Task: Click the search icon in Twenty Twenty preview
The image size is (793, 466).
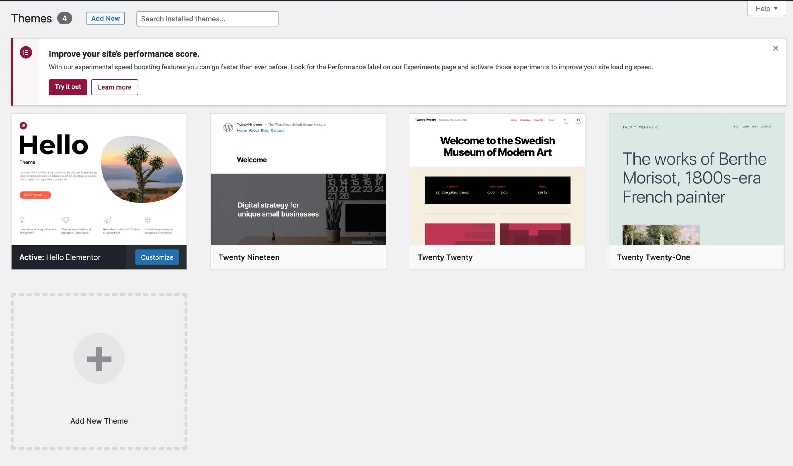Action: [578, 120]
